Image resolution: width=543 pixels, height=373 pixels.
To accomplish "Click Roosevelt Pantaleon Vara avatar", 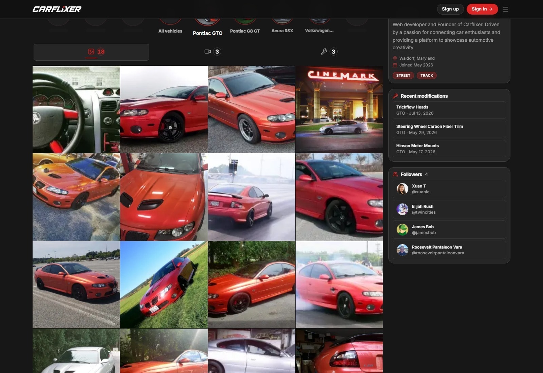I will pos(402,250).
